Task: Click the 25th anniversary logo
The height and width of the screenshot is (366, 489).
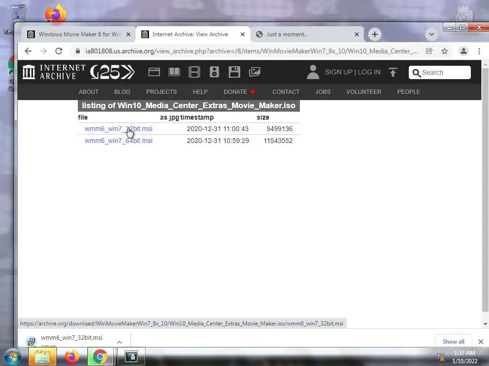Action: coord(112,72)
